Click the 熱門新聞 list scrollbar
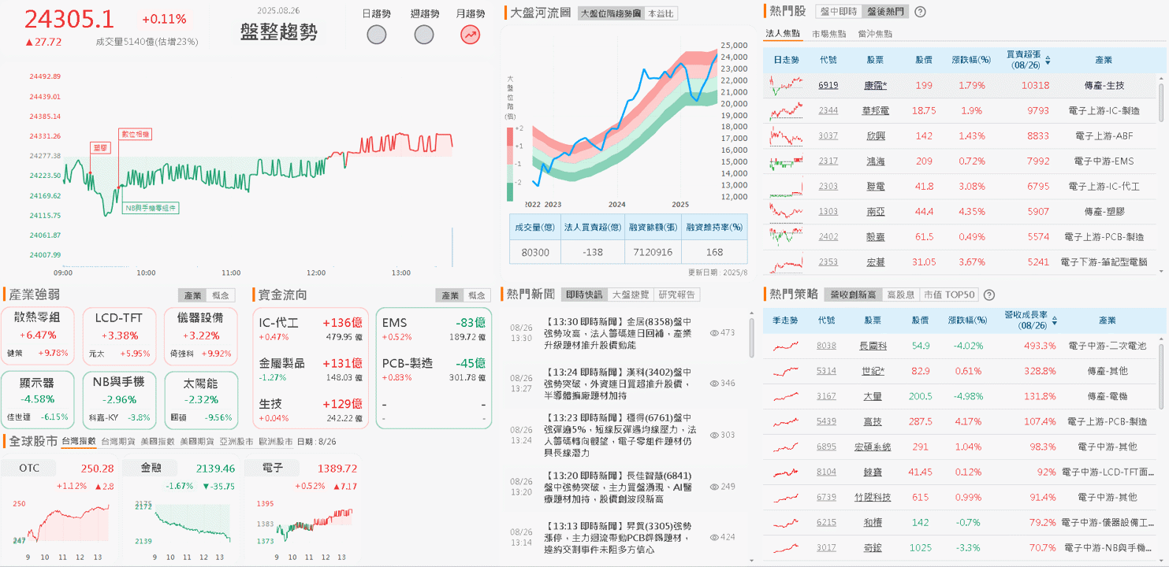Screen dimensions: 1169x567 [x=750, y=337]
